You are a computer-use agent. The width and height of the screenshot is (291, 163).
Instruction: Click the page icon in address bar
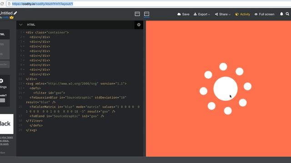9,4
